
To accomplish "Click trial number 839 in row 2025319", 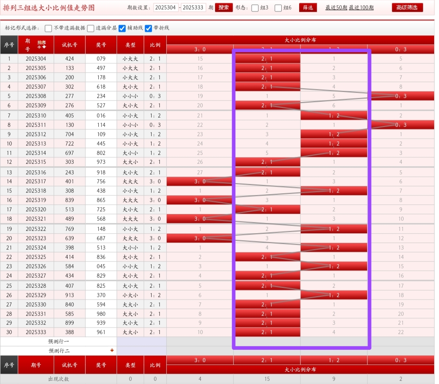I will (70, 200).
